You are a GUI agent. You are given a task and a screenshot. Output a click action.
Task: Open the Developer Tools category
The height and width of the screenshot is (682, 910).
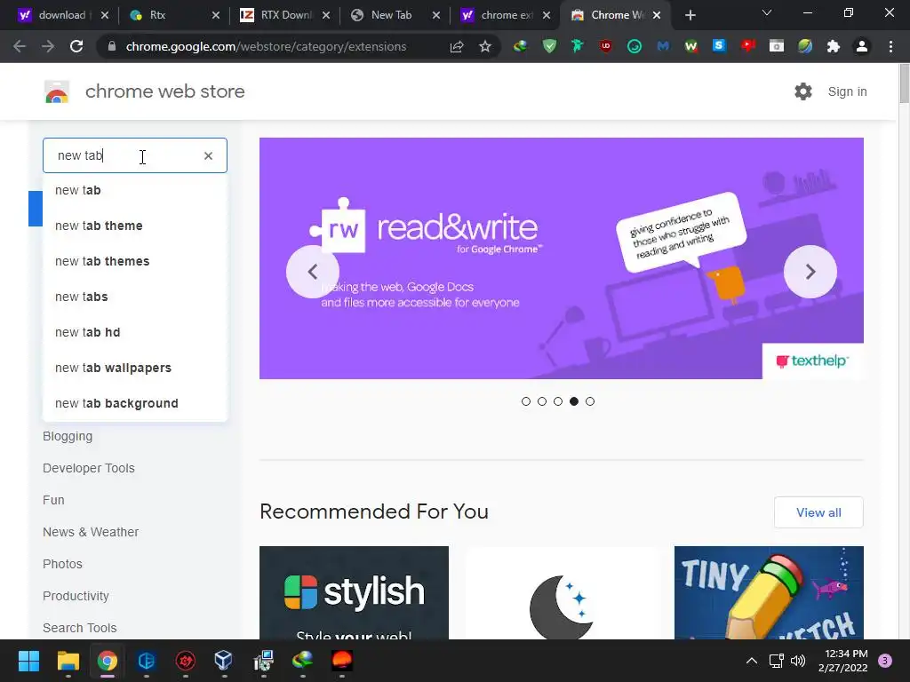pyautogui.click(x=88, y=468)
